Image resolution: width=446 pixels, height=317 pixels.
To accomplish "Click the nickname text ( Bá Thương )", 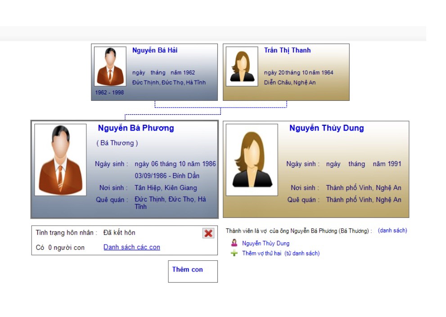I will click(117, 143).
